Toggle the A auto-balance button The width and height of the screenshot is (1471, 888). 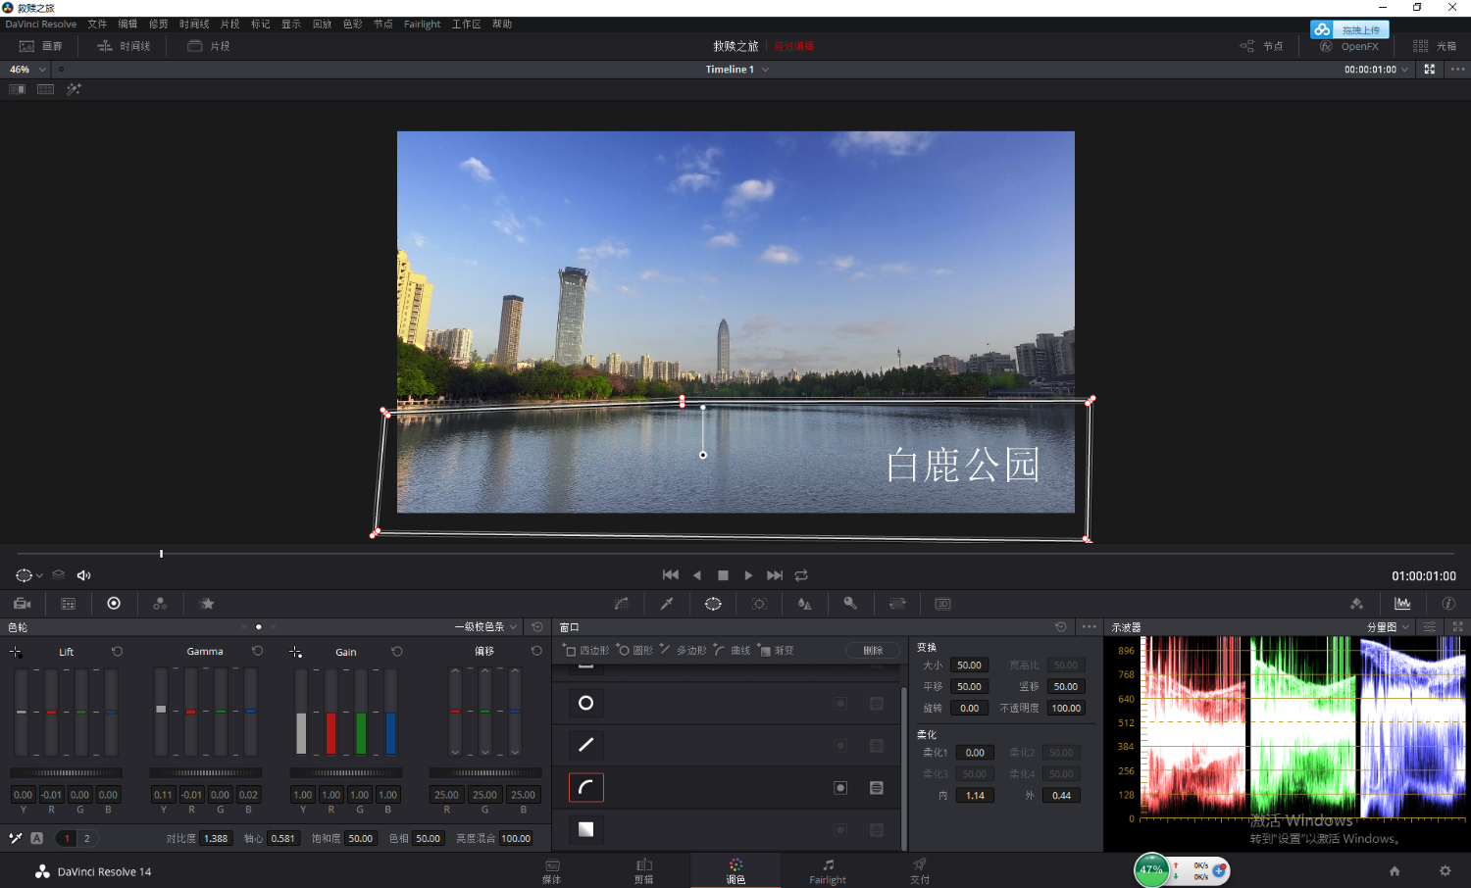tap(36, 838)
